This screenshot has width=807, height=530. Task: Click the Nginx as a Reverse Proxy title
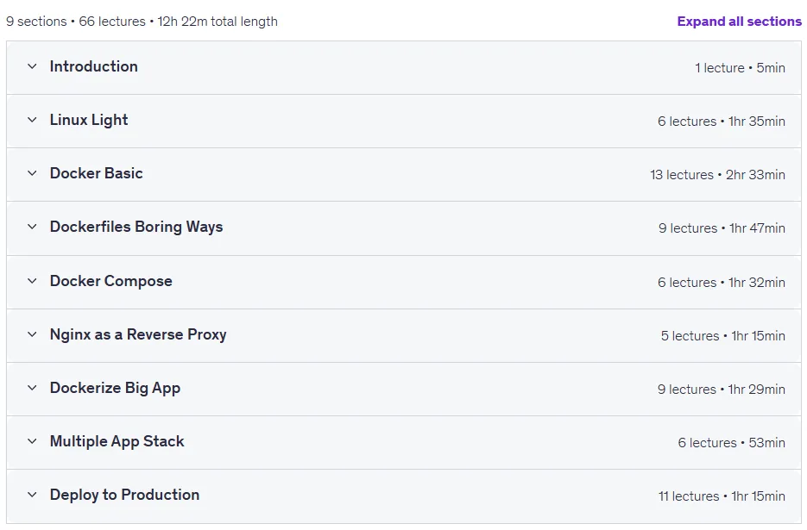pyautogui.click(x=138, y=334)
